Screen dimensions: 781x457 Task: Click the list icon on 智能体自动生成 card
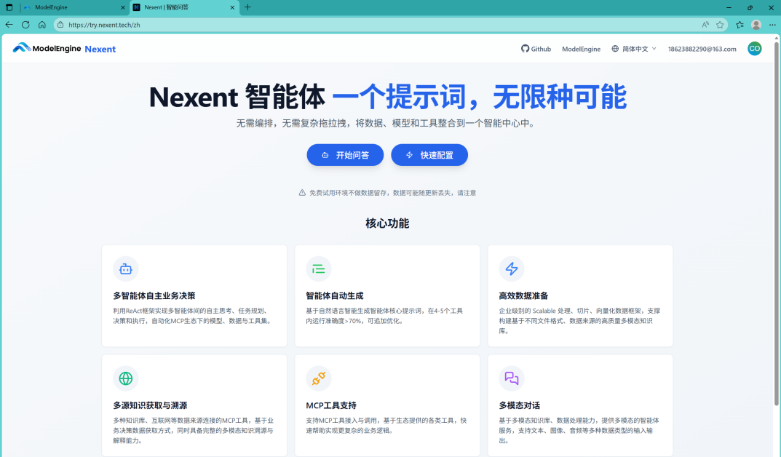point(319,269)
